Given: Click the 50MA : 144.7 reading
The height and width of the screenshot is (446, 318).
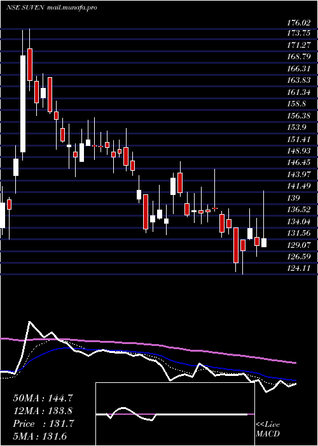Looking at the screenshot, I should [x=43, y=398].
